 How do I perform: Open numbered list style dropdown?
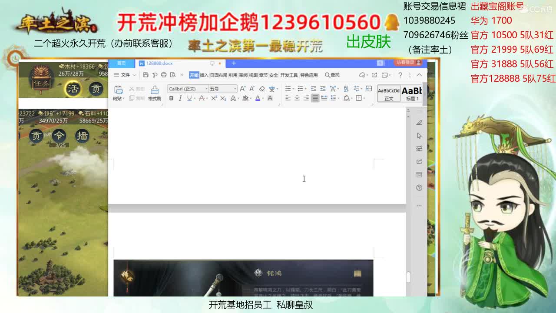coord(306,89)
